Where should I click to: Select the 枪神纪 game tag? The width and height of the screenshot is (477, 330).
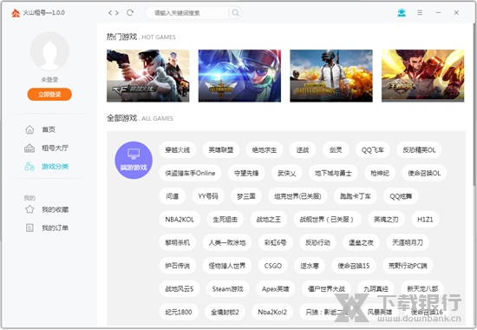coord(380,173)
